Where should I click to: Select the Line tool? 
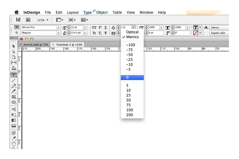[13, 80]
